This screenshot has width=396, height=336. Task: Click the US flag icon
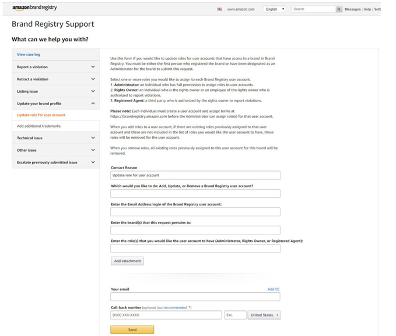(x=219, y=9)
